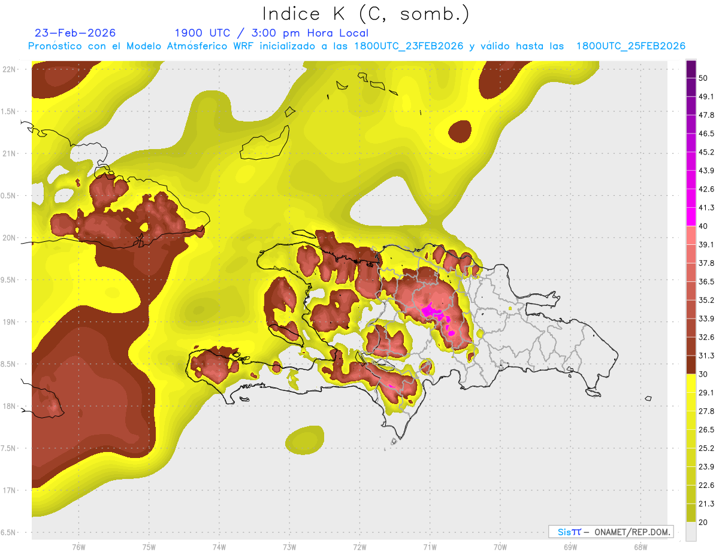
Task: Click the colorbar value '29.1'
Action: pyautogui.click(x=706, y=393)
